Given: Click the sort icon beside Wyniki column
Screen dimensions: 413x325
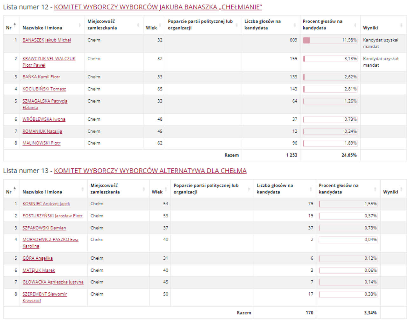Looking at the screenshot, I should pos(401,25).
